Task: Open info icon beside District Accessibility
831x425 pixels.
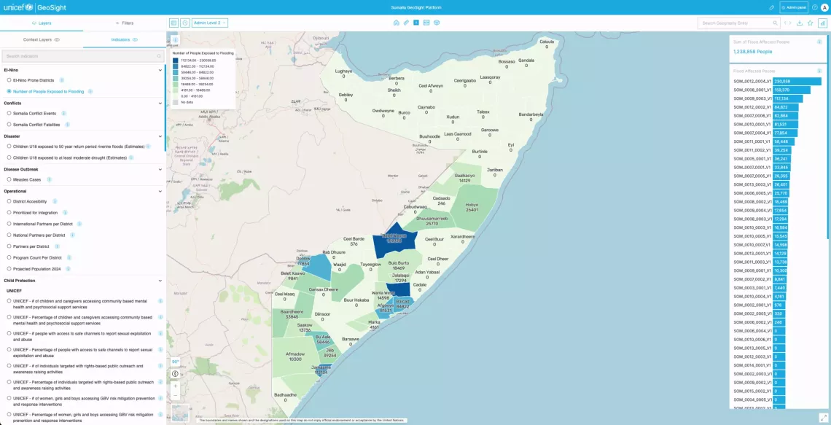Action: pos(55,201)
